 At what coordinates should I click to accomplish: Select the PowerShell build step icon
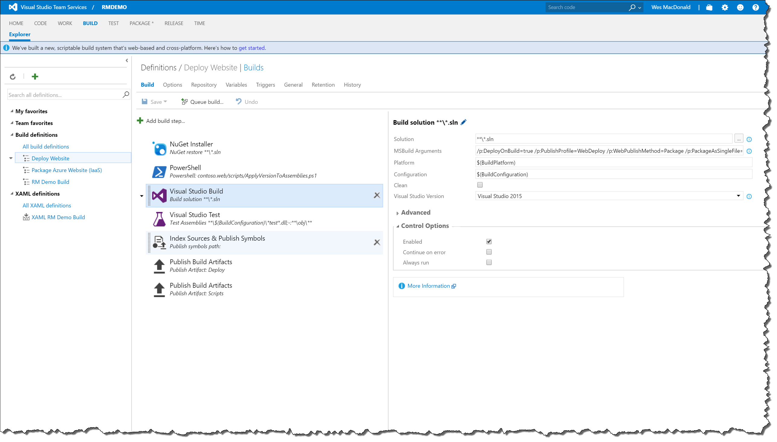[x=159, y=171]
